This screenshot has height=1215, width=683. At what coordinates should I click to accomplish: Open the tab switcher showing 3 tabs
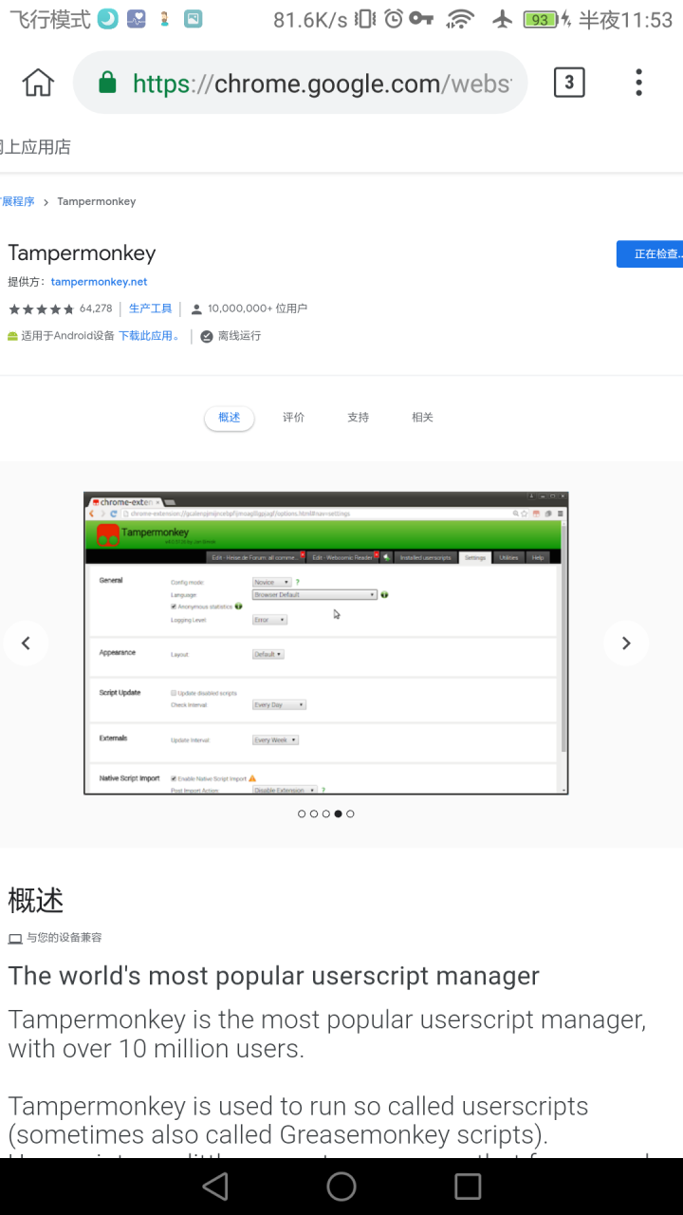(569, 83)
